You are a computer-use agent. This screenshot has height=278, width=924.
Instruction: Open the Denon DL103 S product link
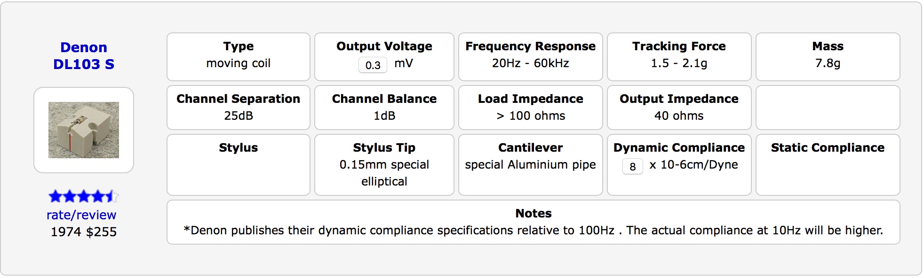pos(84,55)
